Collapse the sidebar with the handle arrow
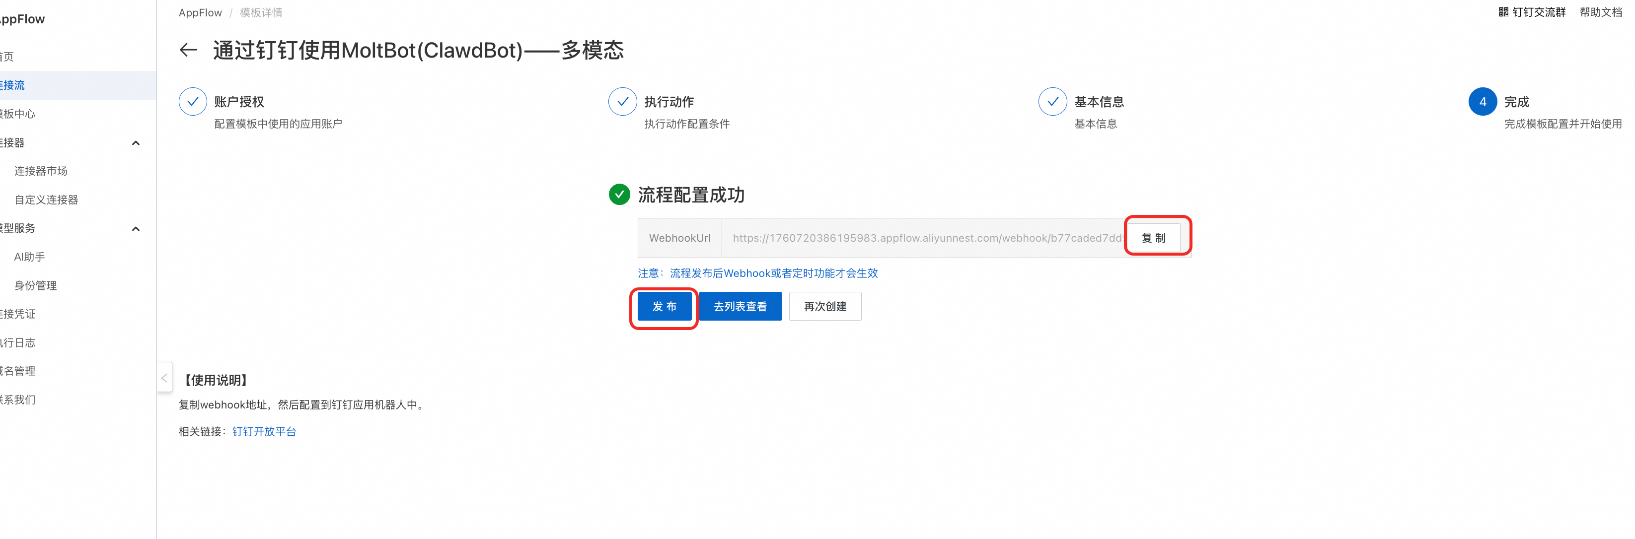Screen dimensions: 1635x539 [164, 378]
